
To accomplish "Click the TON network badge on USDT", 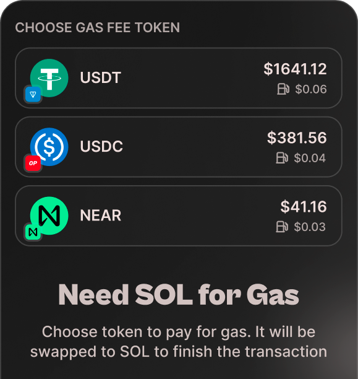I will point(33,95).
